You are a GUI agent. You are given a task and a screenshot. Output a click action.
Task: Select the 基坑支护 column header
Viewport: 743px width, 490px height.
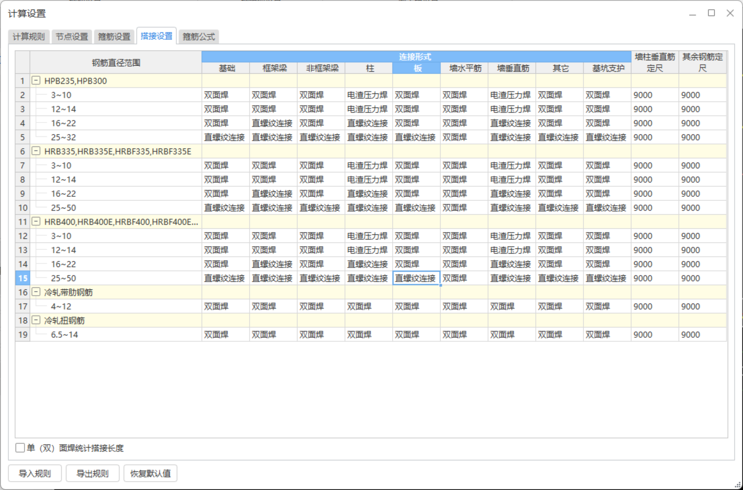[x=607, y=68]
